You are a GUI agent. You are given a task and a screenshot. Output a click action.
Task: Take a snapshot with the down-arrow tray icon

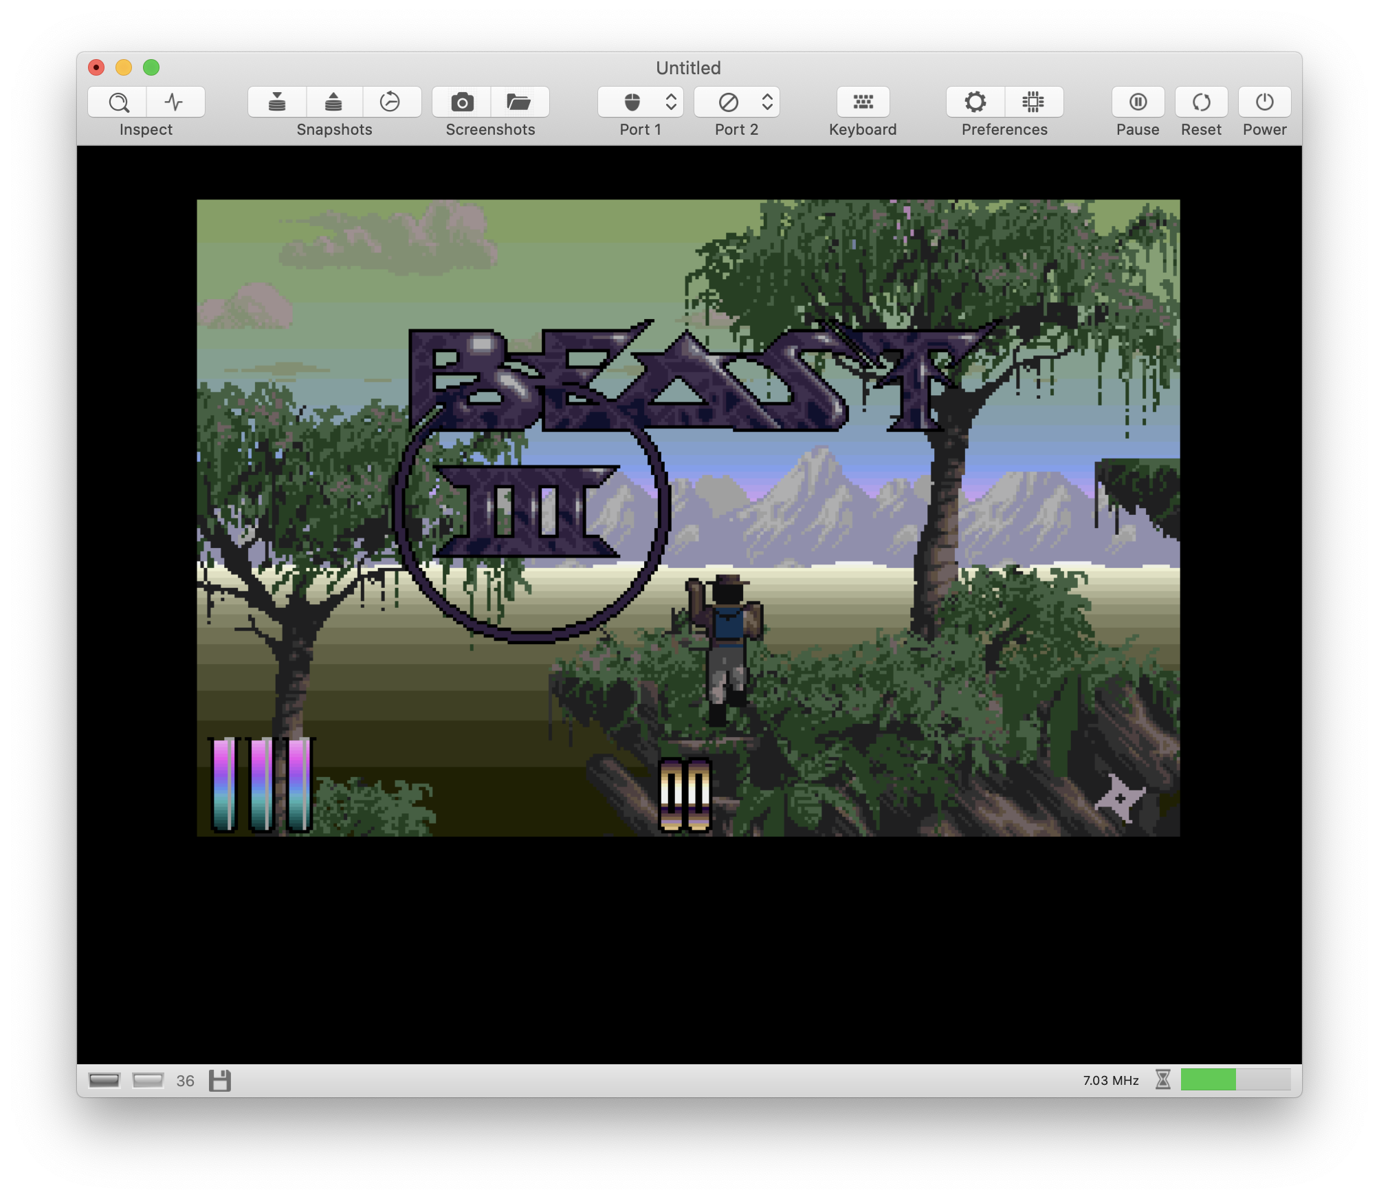pos(277,102)
